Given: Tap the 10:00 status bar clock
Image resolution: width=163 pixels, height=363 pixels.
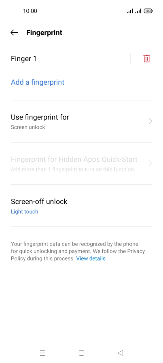Looking at the screenshot, I should [30, 11].
